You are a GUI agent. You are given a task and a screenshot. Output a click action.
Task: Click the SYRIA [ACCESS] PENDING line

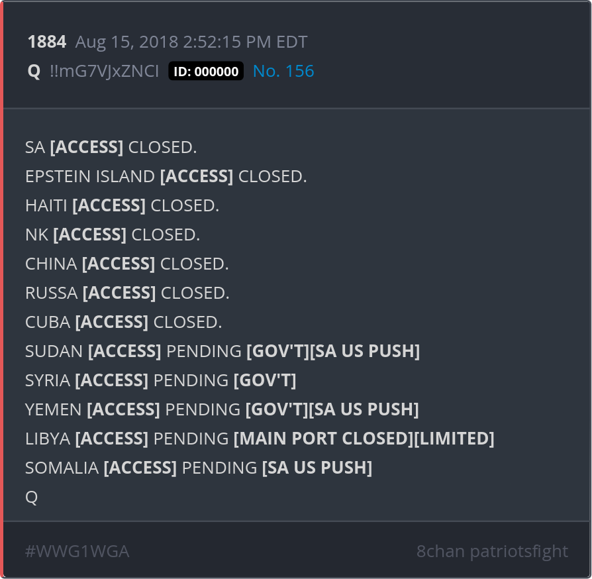(160, 380)
